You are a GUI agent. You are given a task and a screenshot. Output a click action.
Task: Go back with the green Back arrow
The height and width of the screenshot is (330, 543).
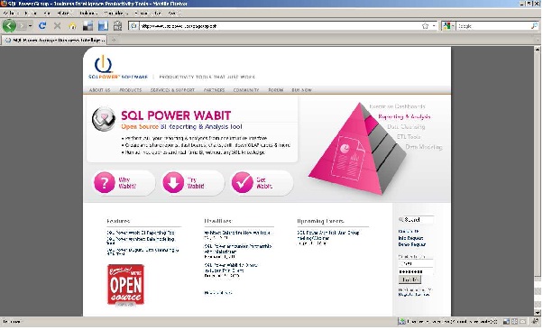(9, 25)
